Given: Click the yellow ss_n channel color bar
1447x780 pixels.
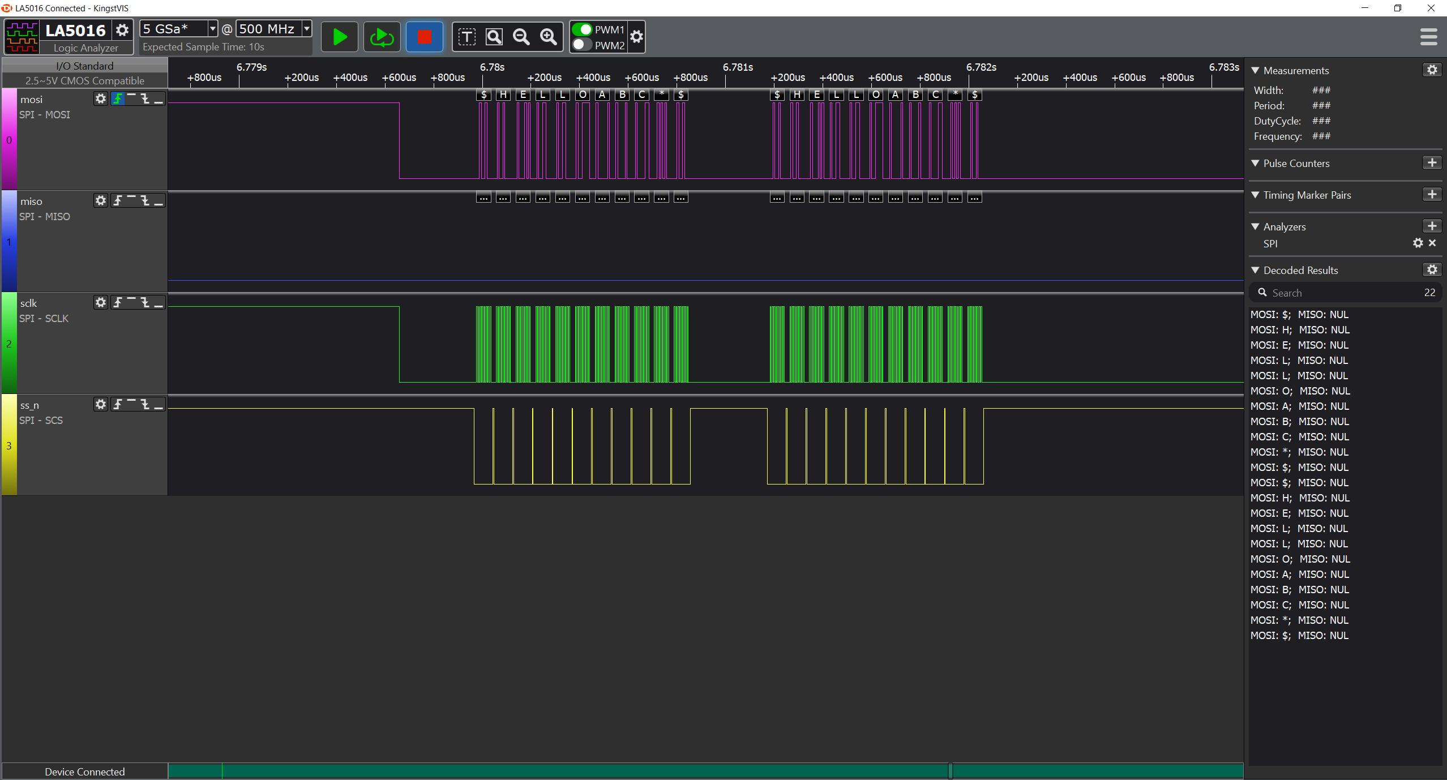Looking at the screenshot, I should click(9, 445).
